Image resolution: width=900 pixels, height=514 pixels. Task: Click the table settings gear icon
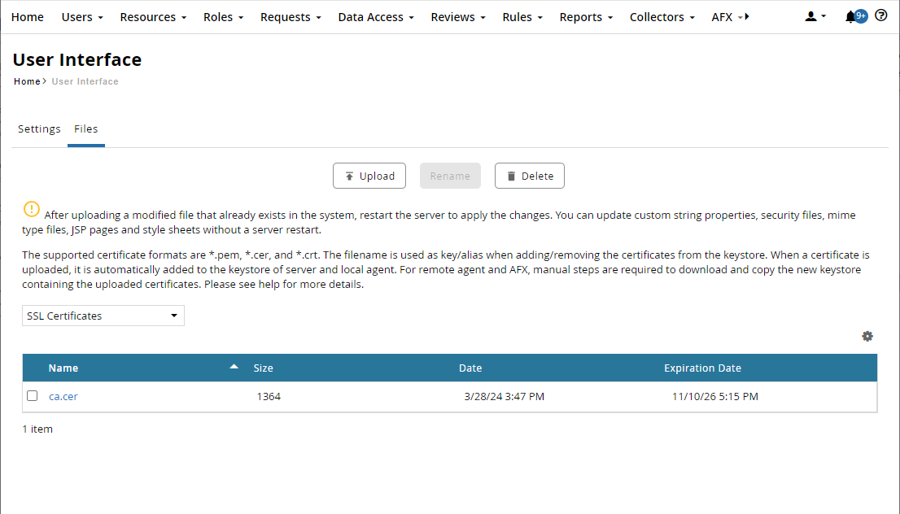pos(867,336)
